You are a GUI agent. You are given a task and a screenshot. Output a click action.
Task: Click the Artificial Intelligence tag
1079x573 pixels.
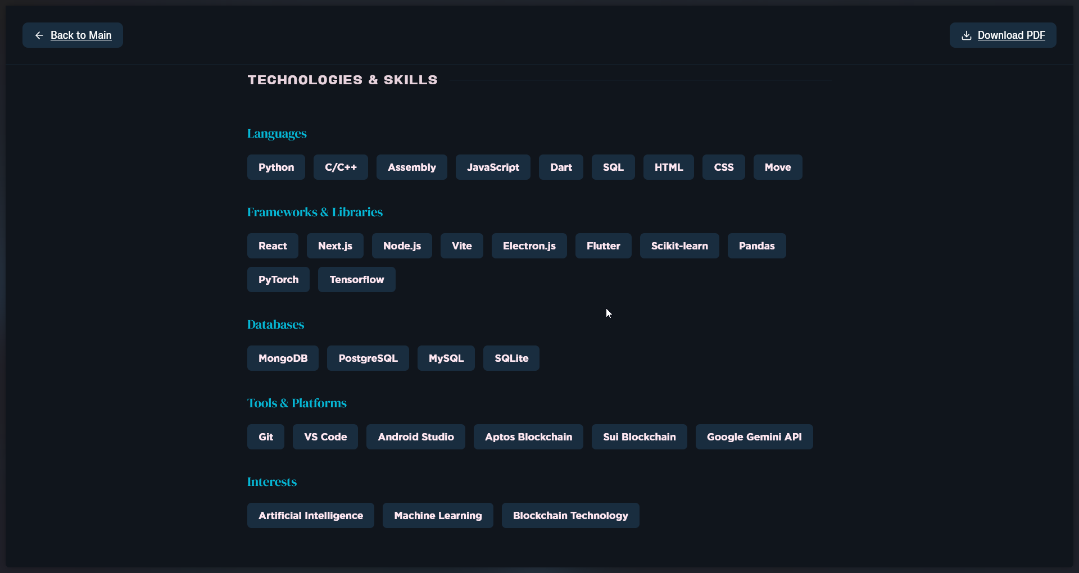click(311, 516)
